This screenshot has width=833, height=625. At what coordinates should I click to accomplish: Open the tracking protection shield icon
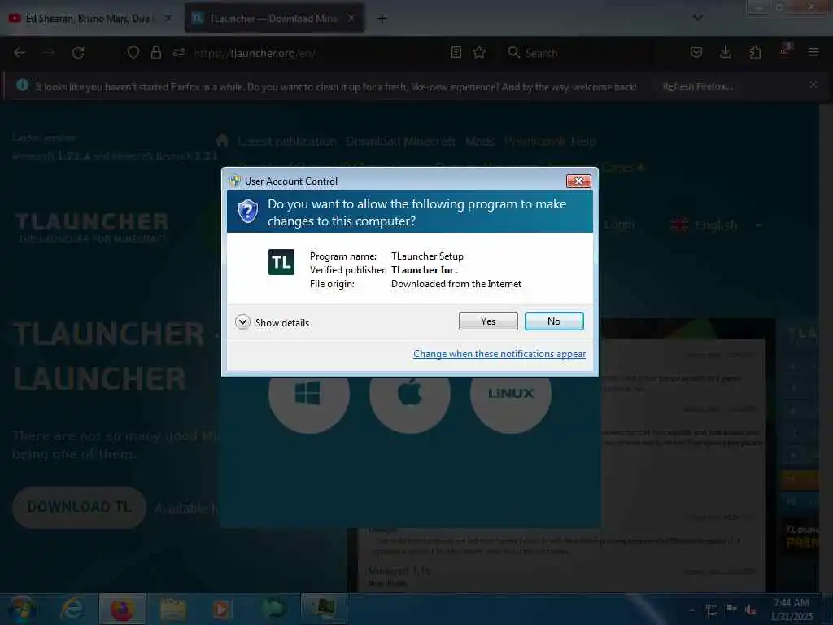(133, 53)
